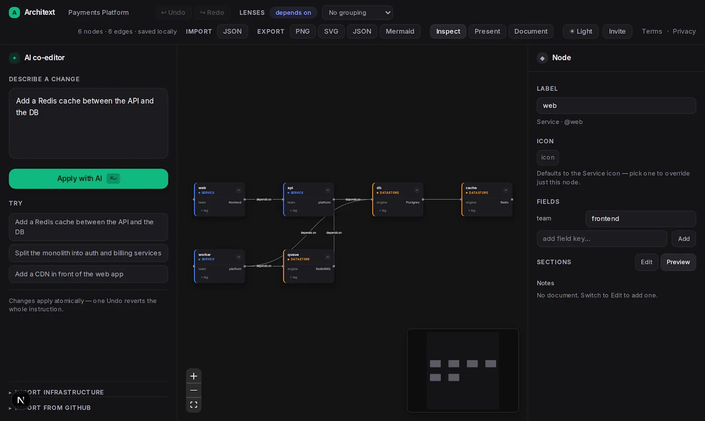Switch to Light theme
The image size is (705, 421).
tap(581, 31)
